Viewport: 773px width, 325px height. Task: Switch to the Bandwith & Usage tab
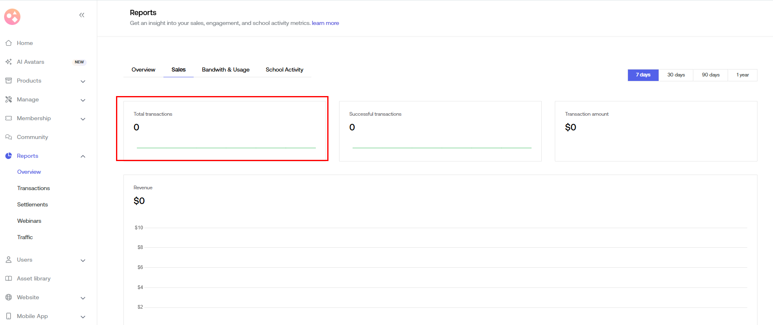[x=226, y=70]
